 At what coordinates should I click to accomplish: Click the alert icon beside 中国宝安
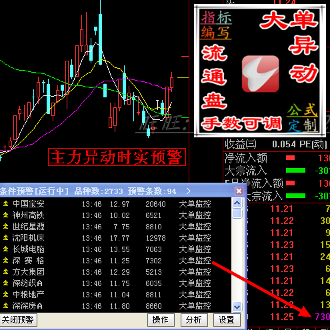coord(5,203)
